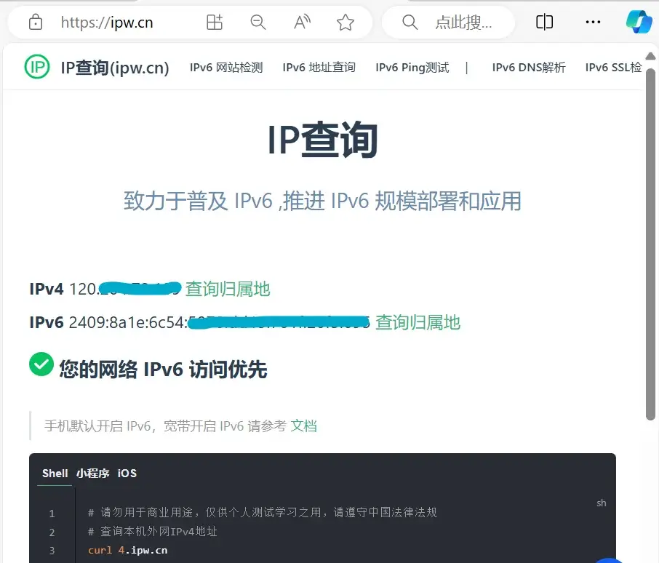
Task: Open the browser apps grid icon
Action: (x=215, y=23)
